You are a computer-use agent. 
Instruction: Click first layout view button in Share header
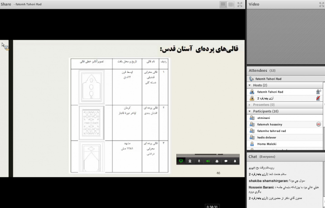[223, 5]
